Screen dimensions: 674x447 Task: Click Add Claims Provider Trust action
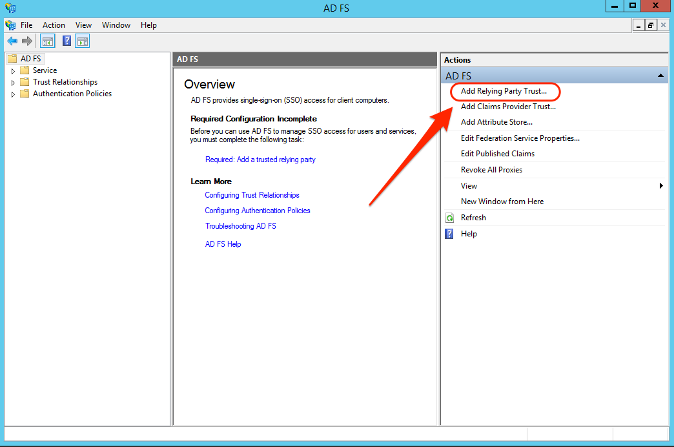(x=509, y=107)
